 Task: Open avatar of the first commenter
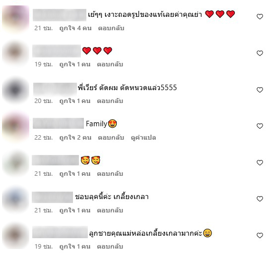point(15,18)
